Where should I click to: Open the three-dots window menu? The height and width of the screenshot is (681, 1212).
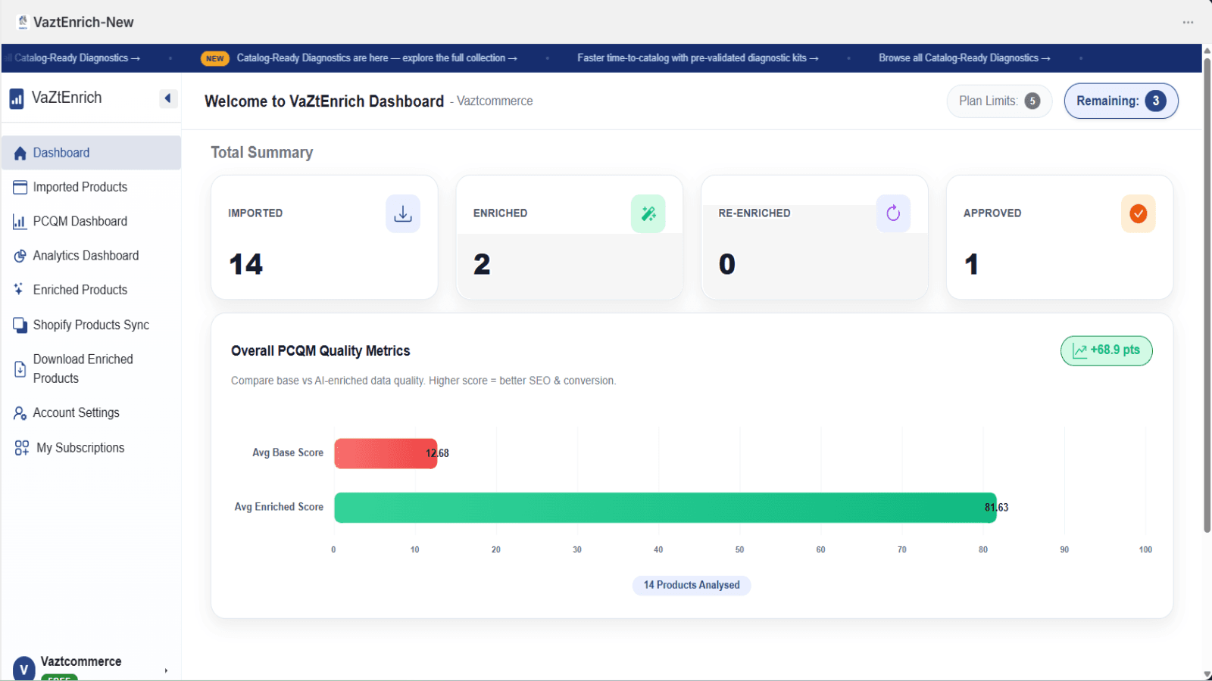[1188, 23]
